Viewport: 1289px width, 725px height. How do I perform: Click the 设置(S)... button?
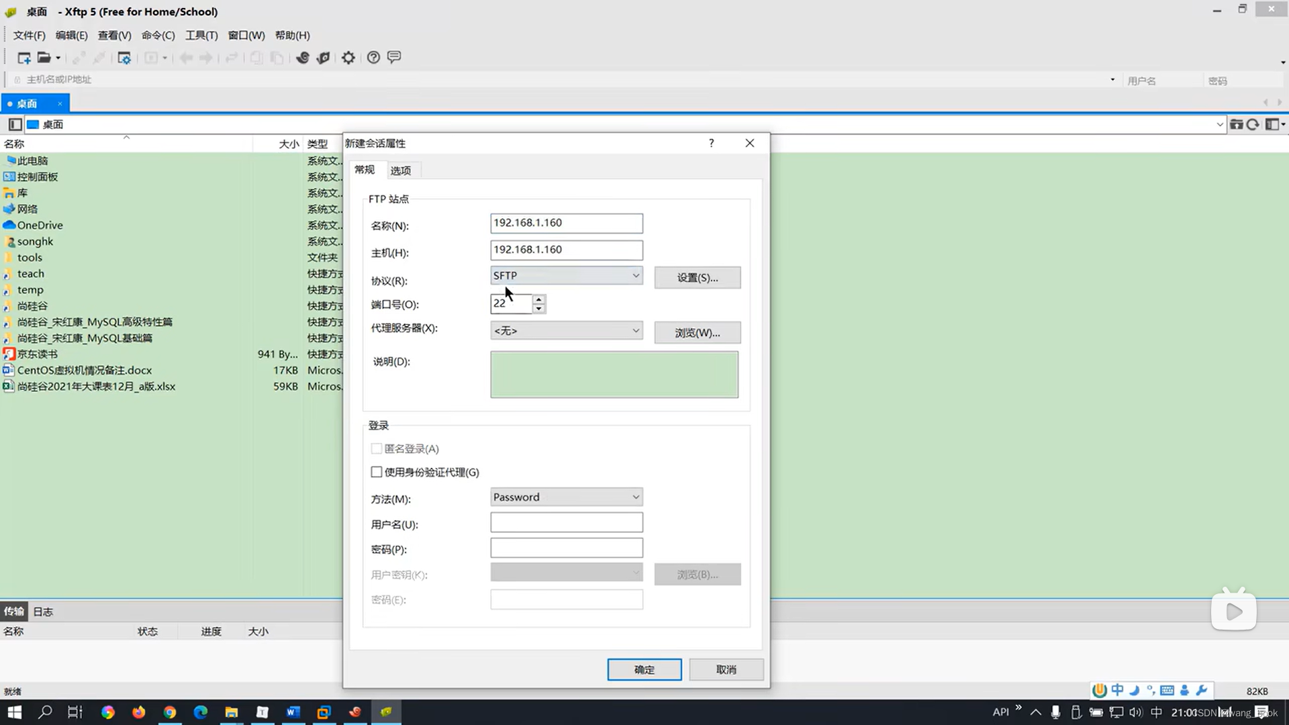(697, 277)
